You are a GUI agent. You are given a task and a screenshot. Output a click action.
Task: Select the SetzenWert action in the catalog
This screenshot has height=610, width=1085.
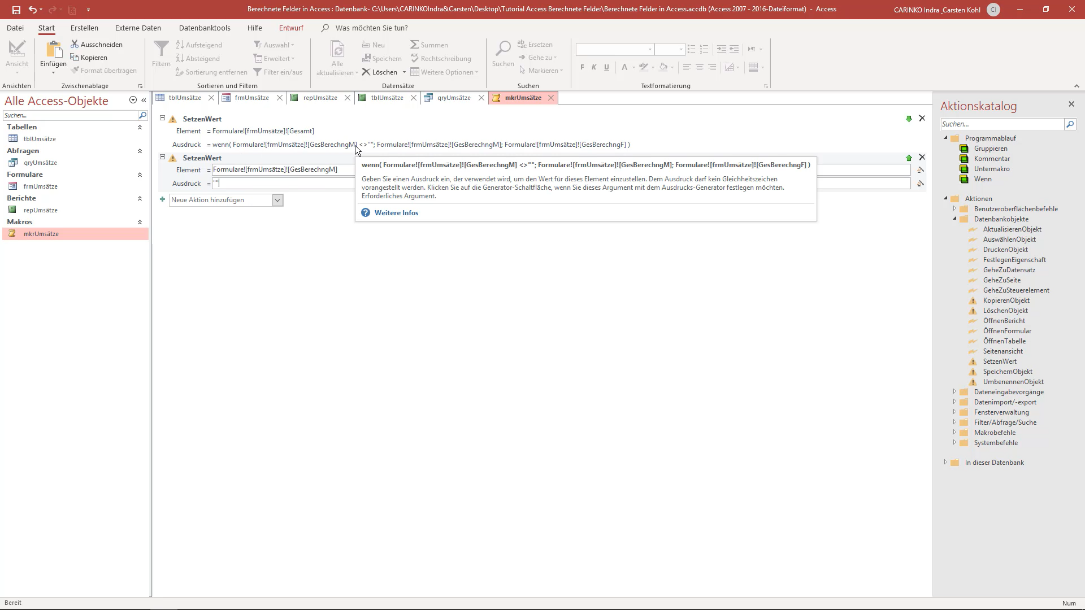[999, 361]
